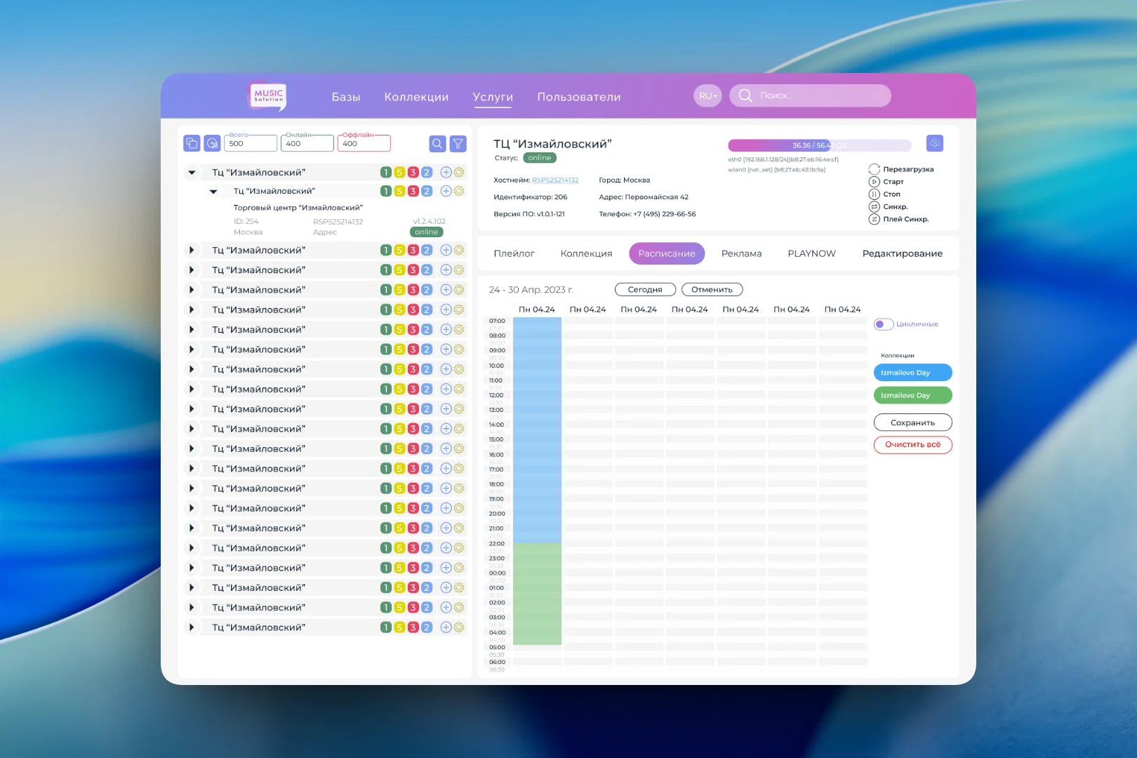Image resolution: width=1137 pixels, height=758 pixels.
Task: Click the 36.36 / 56.4 GB storage bar
Action: [820, 145]
